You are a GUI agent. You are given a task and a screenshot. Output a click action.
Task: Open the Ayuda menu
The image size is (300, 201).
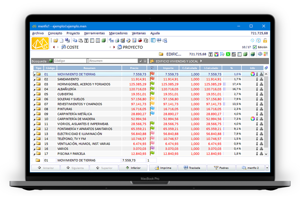point(155,33)
